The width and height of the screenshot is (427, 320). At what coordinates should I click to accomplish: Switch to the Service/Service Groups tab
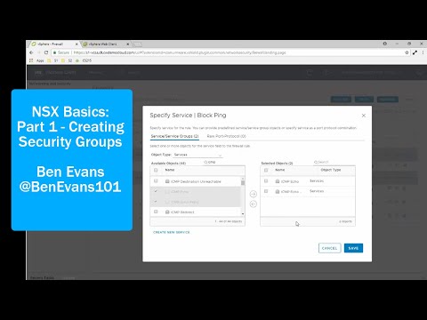tap(174, 136)
